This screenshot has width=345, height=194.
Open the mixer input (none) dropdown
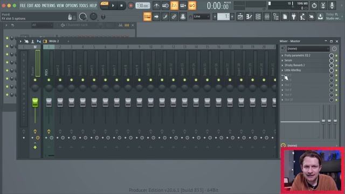308,48
